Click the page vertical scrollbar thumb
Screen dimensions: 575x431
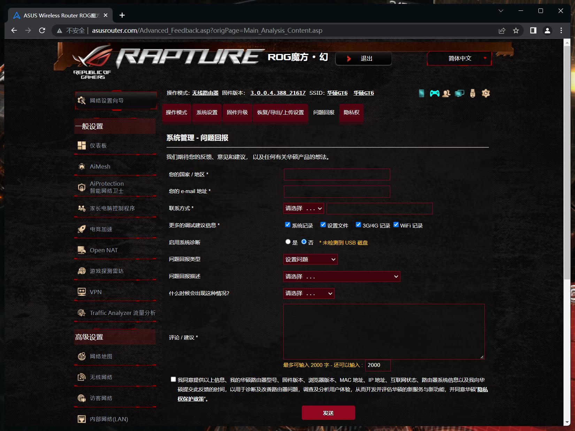567,162
